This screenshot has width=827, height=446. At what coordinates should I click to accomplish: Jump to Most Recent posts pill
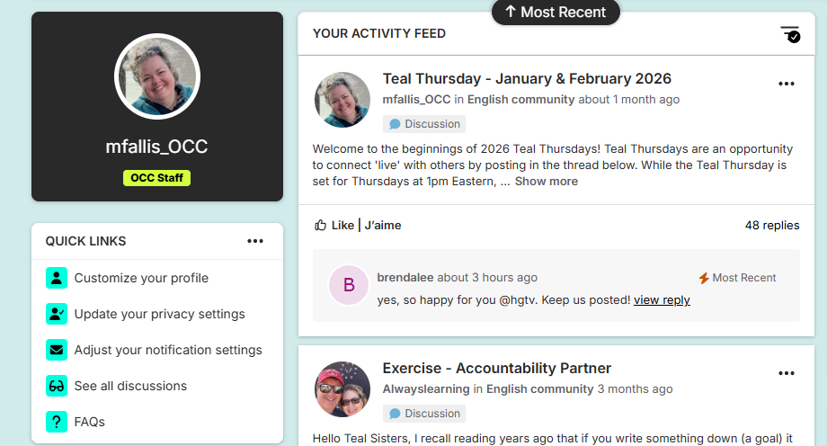(x=556, y=12)
